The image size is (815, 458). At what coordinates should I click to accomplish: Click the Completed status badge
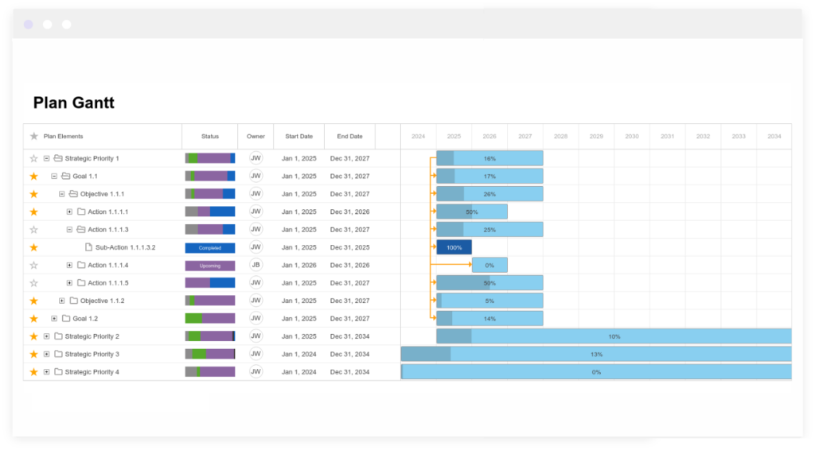click(209, 247)
